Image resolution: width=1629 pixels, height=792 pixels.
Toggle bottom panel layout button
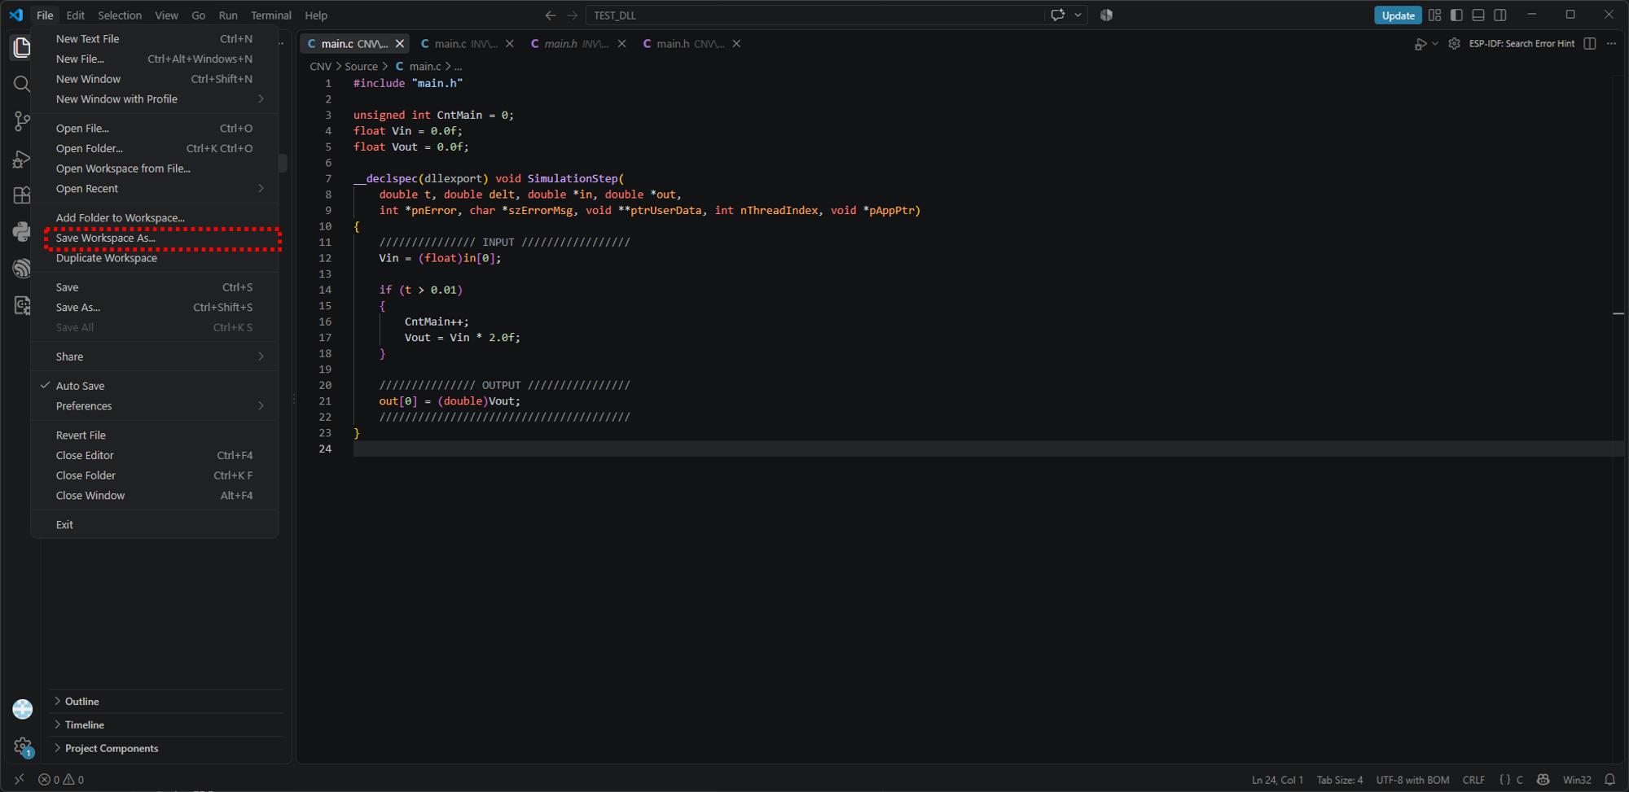(1478, 15)
